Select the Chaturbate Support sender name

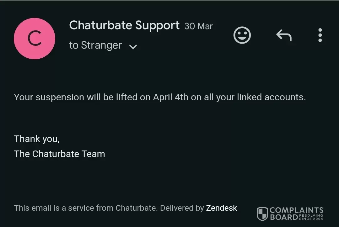124,25
